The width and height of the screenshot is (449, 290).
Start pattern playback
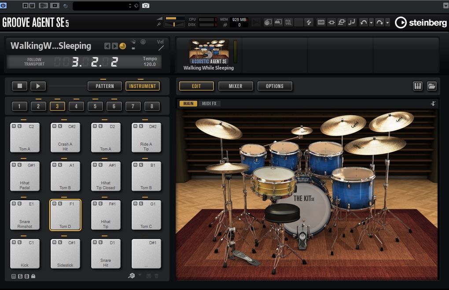click(38, 86)
